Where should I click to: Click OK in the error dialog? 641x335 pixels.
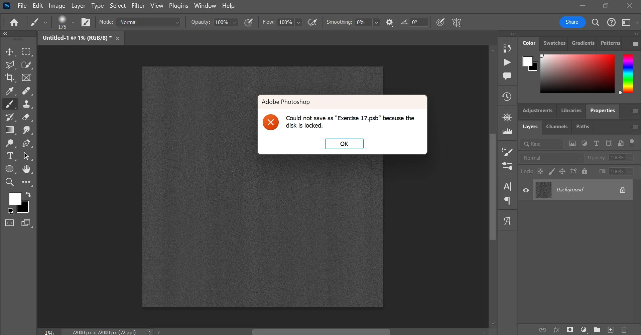pos(344,144)
